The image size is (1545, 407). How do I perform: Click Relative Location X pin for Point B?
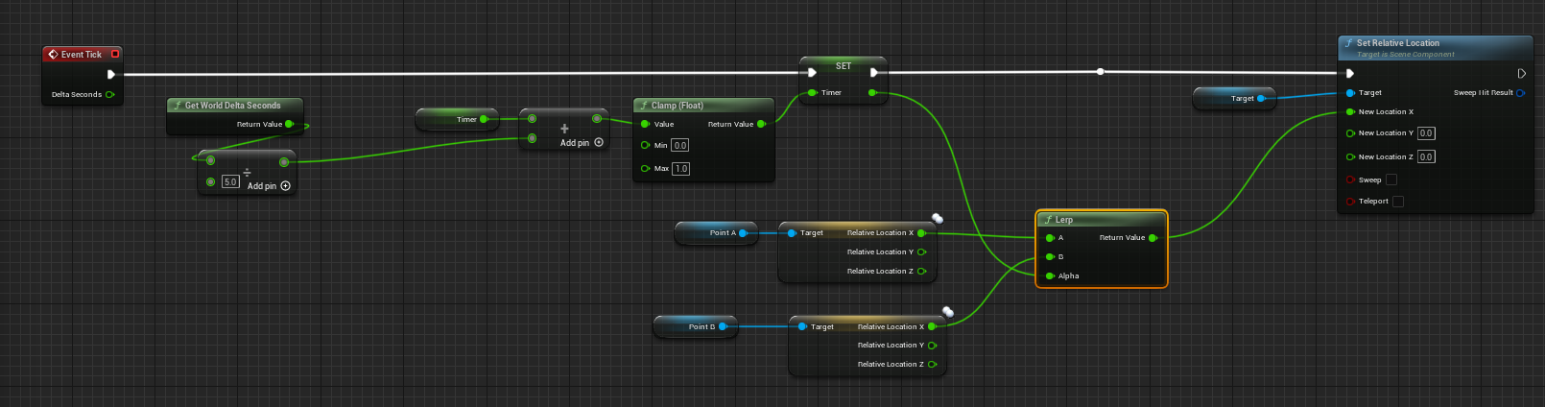[x=932, y=326]
